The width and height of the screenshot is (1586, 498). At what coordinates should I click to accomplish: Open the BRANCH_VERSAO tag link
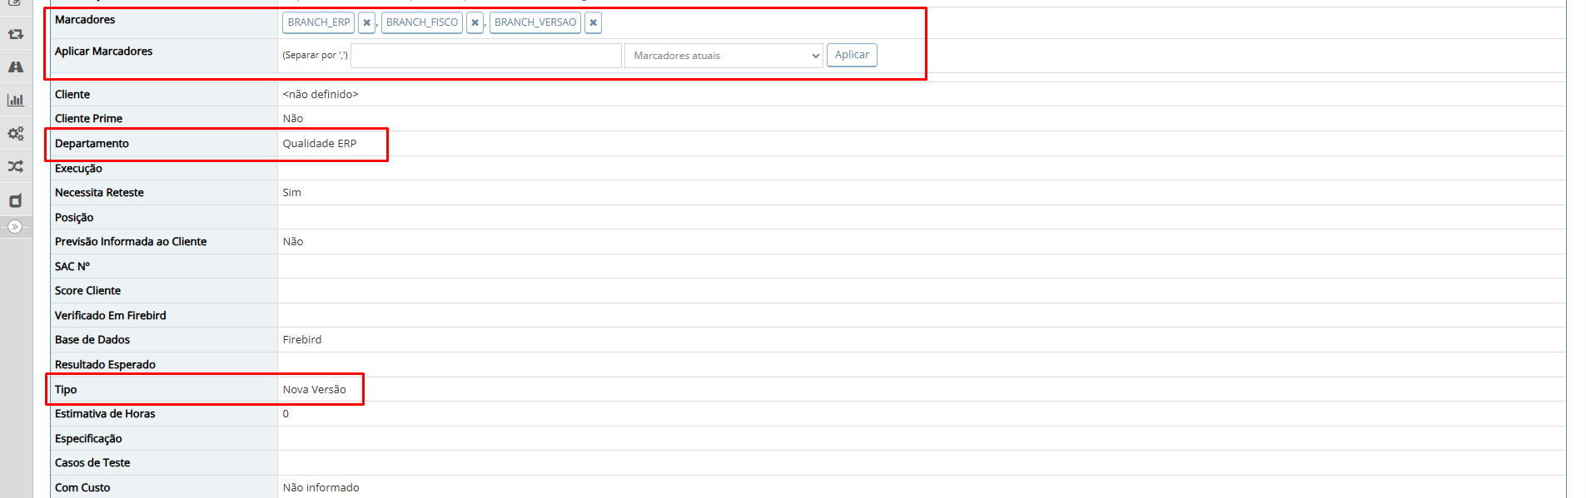pyautogui.click(x=535, y=22)
